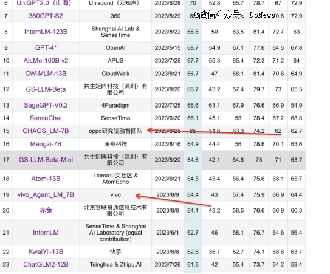Image resolution: width=330 pixels, height=274 pixels.
Task: Click the score 61.1 in SageGPT row
Action: (x=215, y=105)
